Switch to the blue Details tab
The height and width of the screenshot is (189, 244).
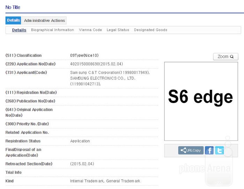[x=13, y=20]
